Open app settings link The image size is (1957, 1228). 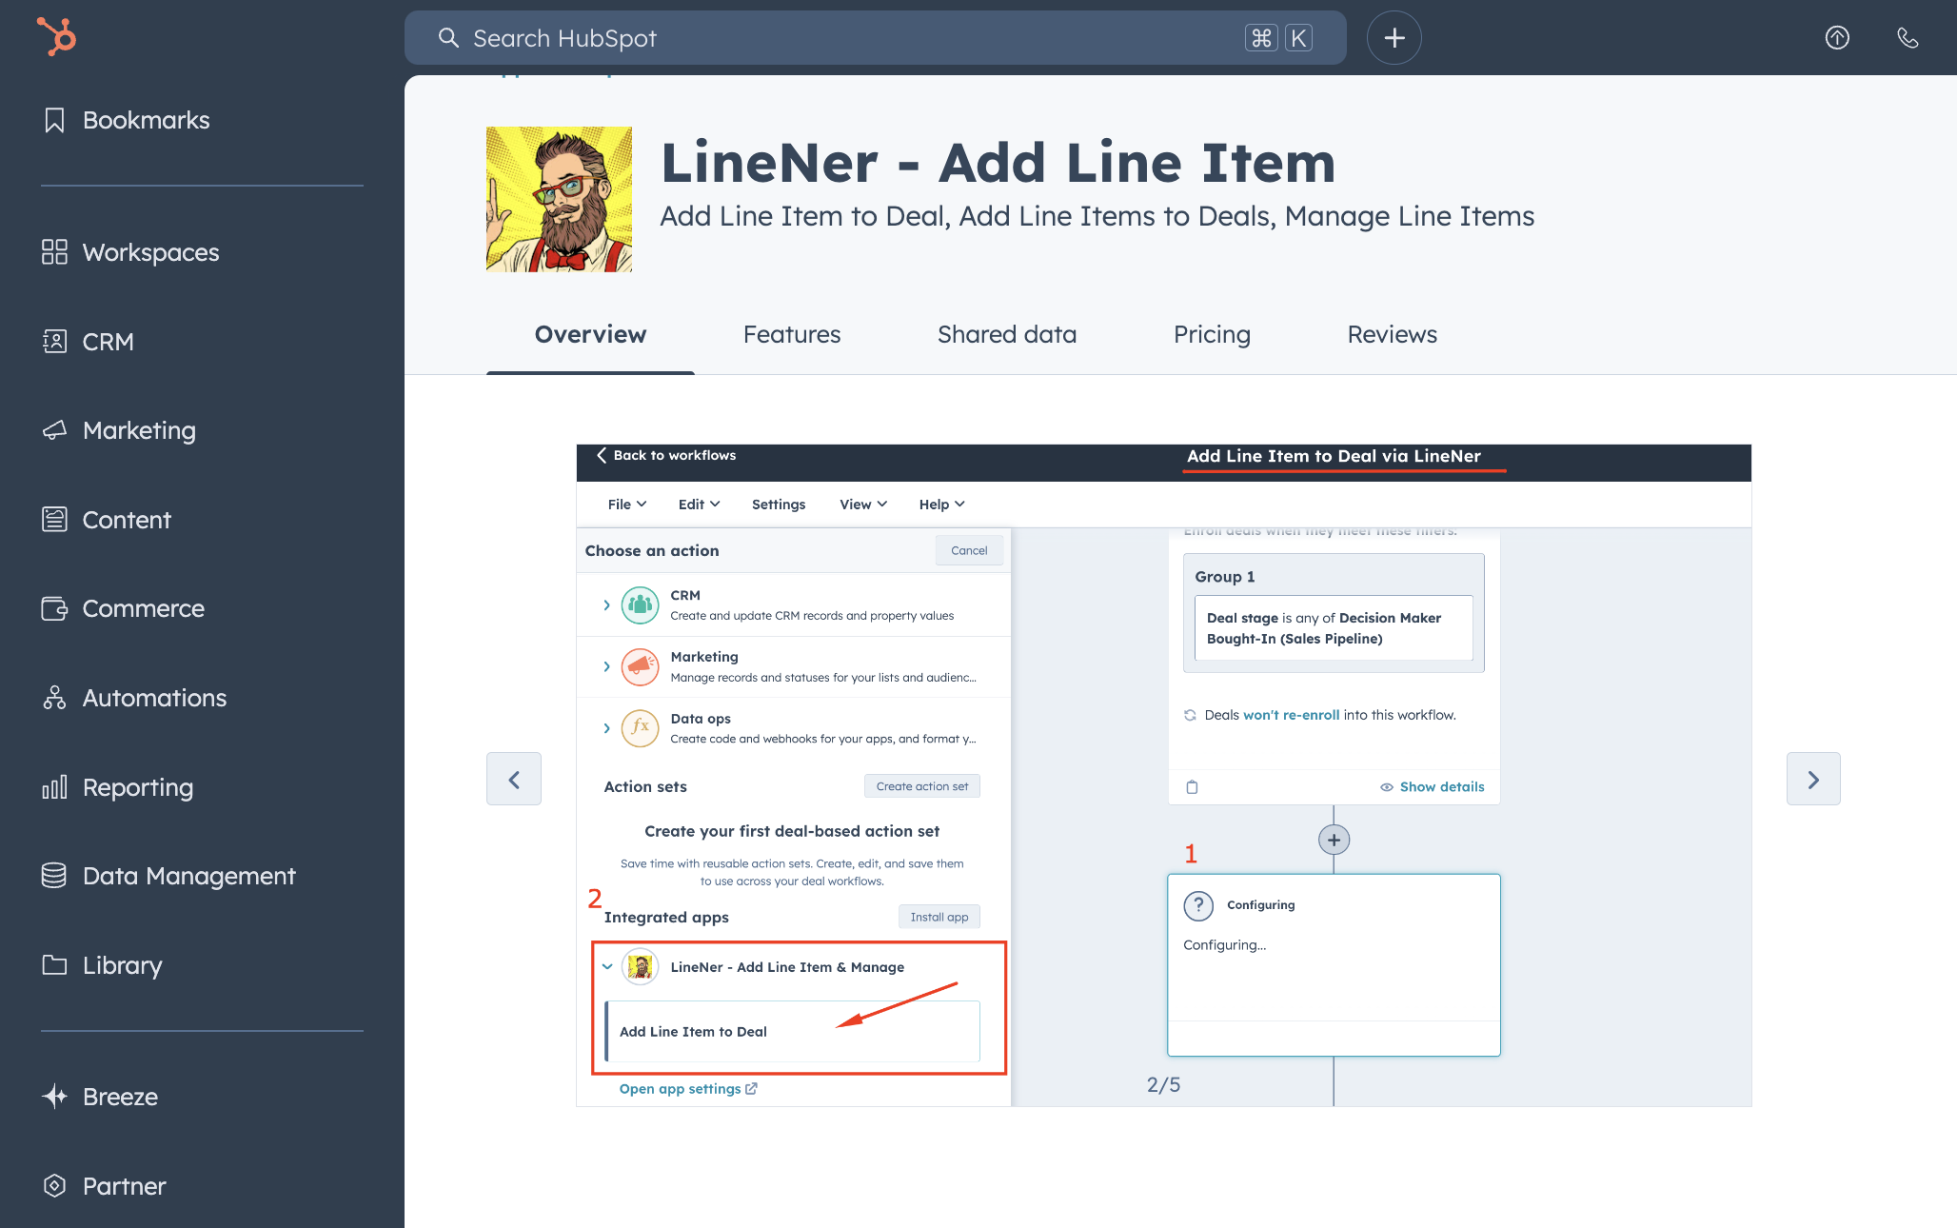click(x=687, y=1088)
